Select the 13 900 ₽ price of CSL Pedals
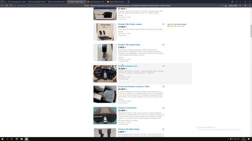This screenshot has height=141, width=252. pyautogui.click(x=122, y=27)
